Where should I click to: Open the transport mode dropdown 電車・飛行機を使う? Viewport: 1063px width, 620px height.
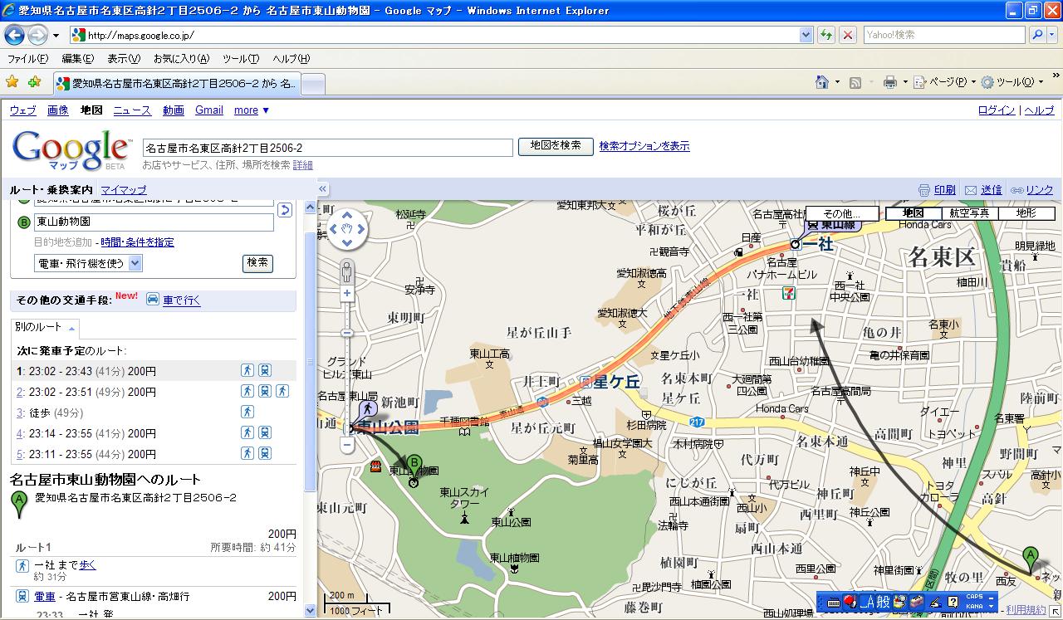(x=89, y=263)
